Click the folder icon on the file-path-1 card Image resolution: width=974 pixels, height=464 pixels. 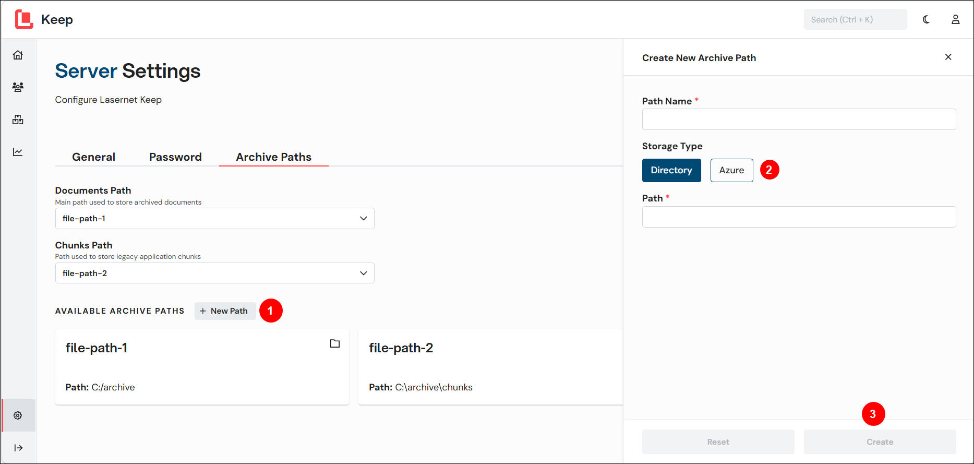[335, 343]
